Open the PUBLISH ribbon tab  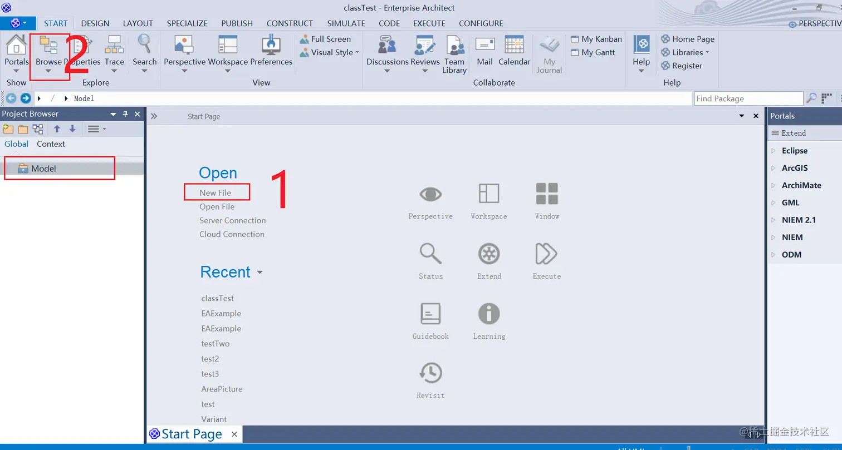coord(237,23)
